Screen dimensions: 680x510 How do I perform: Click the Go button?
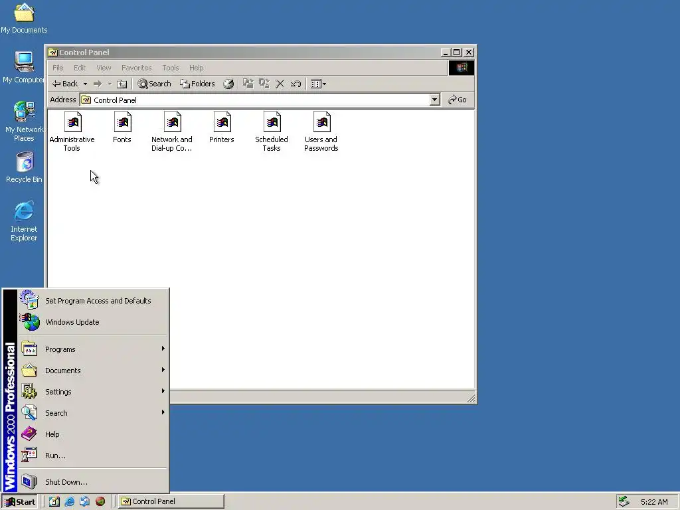point(458,100)
